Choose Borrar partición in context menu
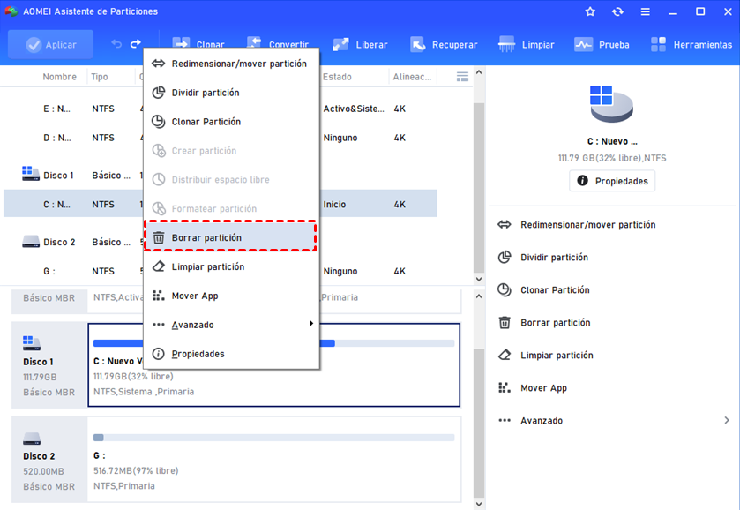 click(231, 237)
